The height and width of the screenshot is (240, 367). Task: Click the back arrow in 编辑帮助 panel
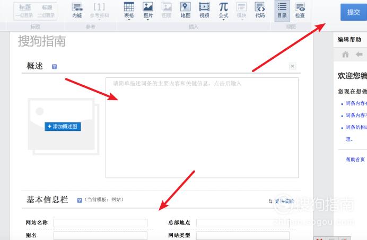pos(359,55)
